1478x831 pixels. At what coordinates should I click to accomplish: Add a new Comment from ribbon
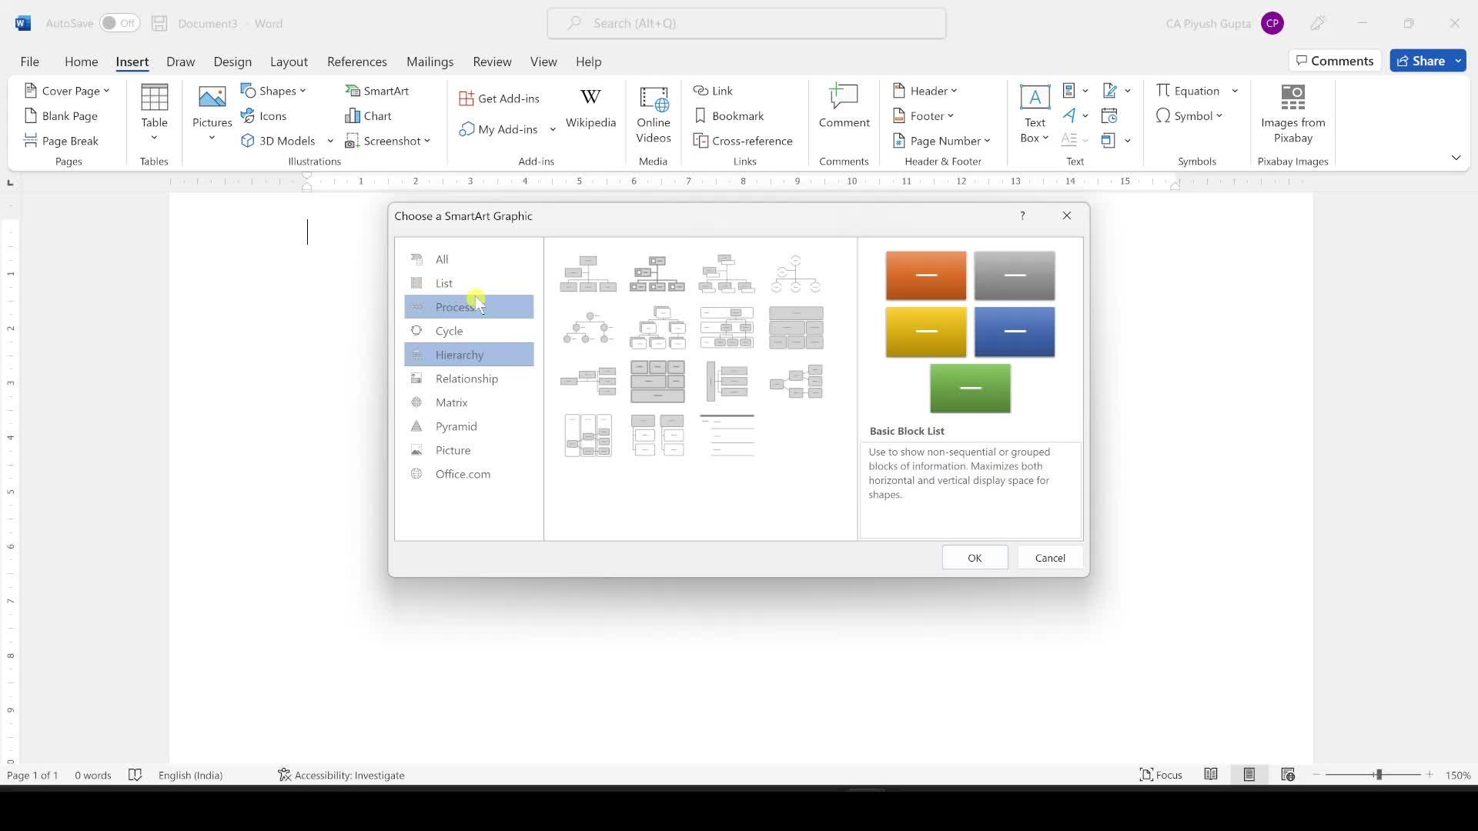(844, 108)
